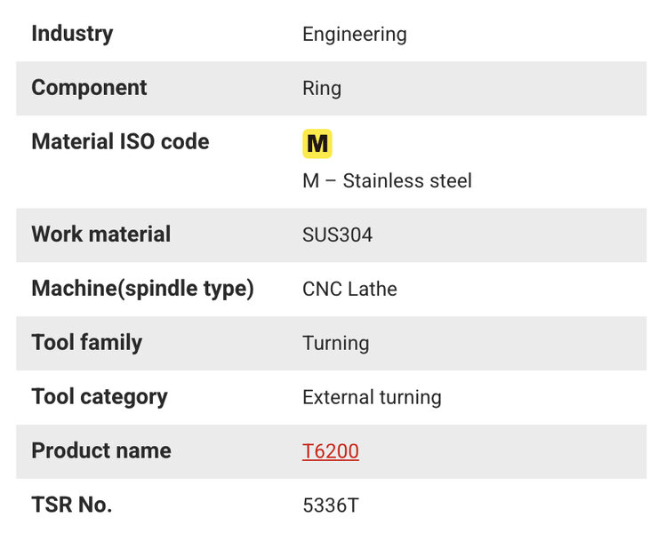Click the yellow M material ISO icon
Image resolution: width=666 pixels, height=541 pixels.
(x=317, y=143)
